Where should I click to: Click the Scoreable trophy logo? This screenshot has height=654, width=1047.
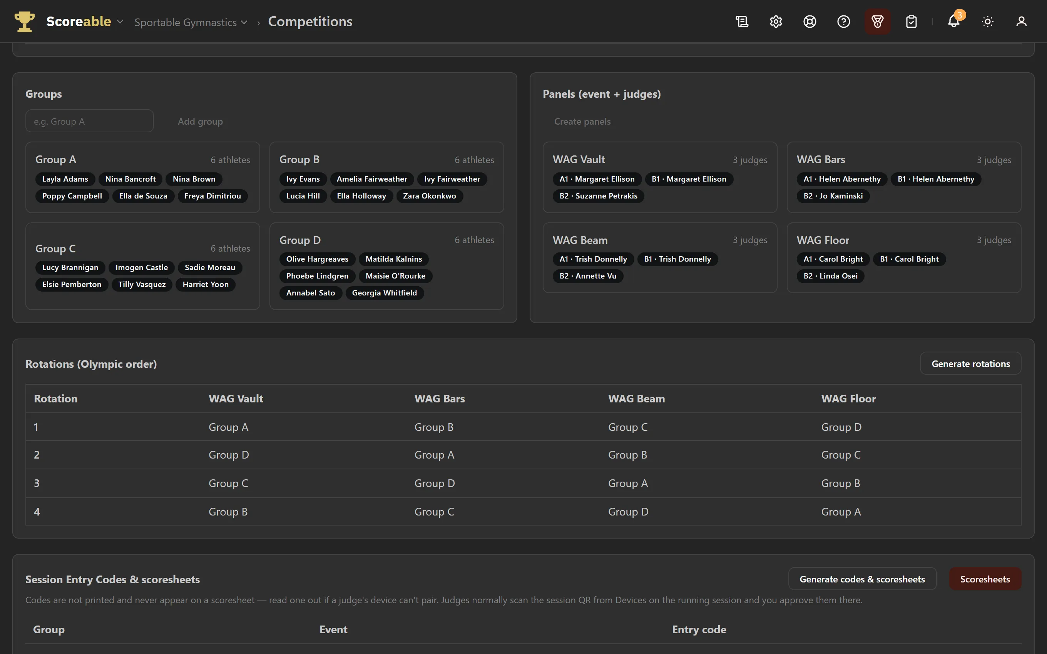(24, 21)
